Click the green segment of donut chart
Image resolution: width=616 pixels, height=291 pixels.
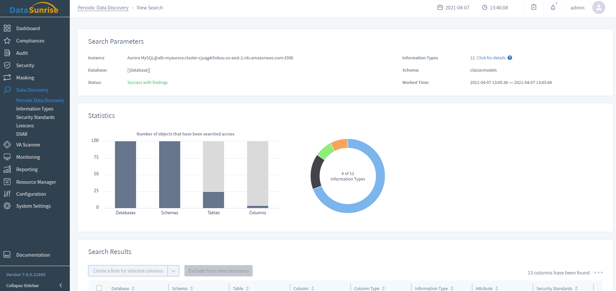coord(326,151)
